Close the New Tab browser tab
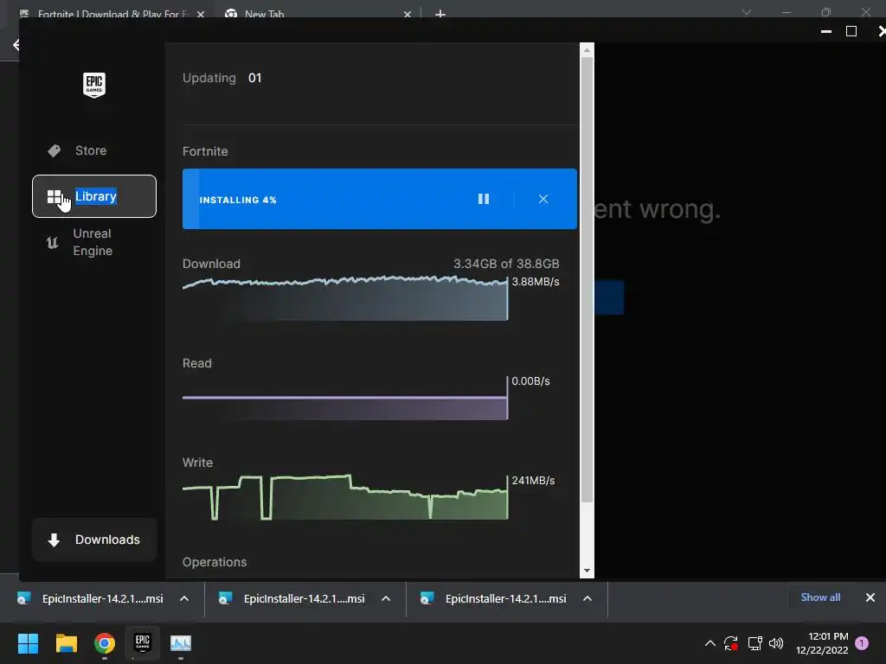The width and height of the screenshot is (886, 664). click(408, 14)
